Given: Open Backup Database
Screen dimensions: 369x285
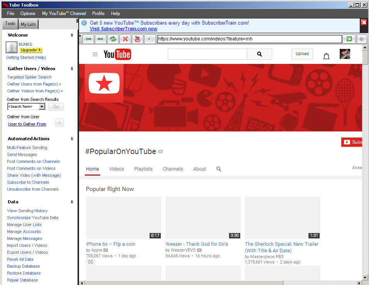Looking at the screenshot, I should pyautogui.click(x=23, y=266).
